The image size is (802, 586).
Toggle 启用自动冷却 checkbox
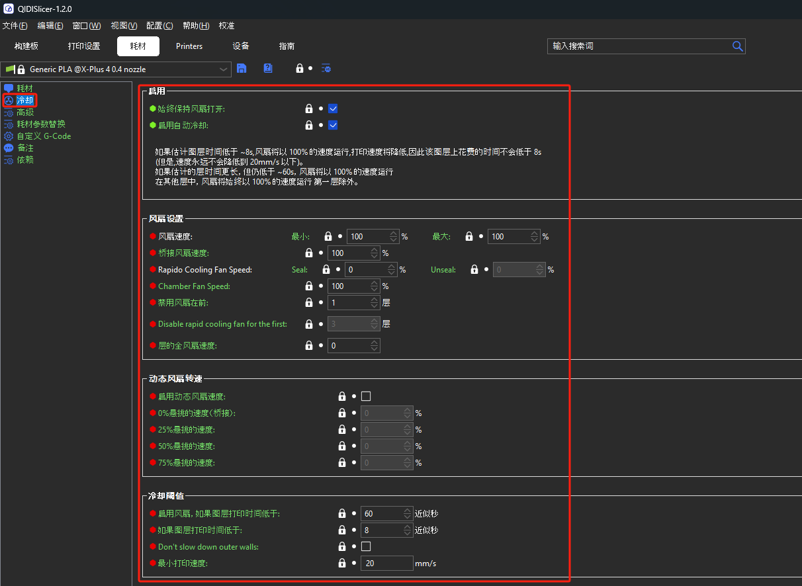coord(333,125)
